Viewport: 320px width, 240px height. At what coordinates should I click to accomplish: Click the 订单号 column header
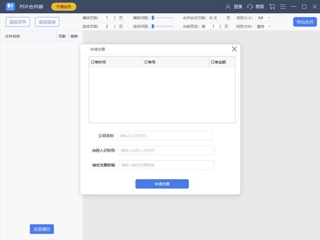tap(175, 62)
